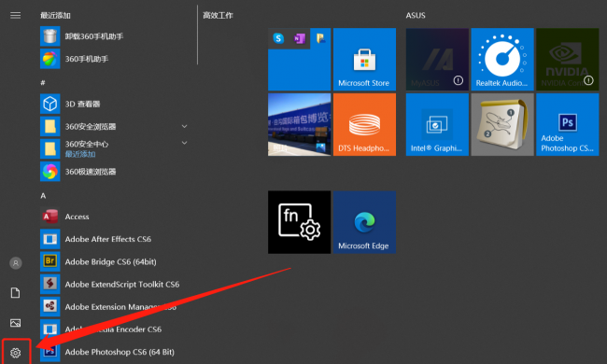
Task: Open the notepad sketch tile in ASUS group
Action: coord(502,124)
